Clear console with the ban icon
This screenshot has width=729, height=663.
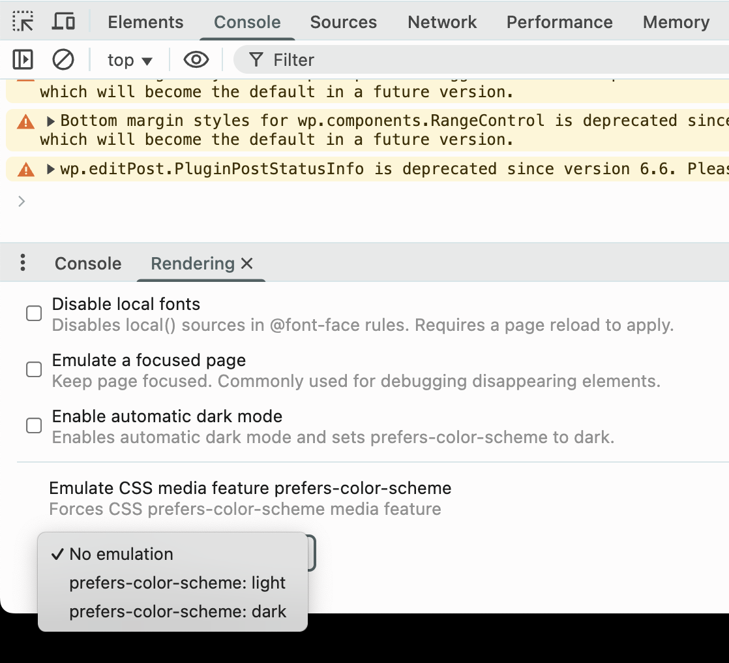[63, 60]
